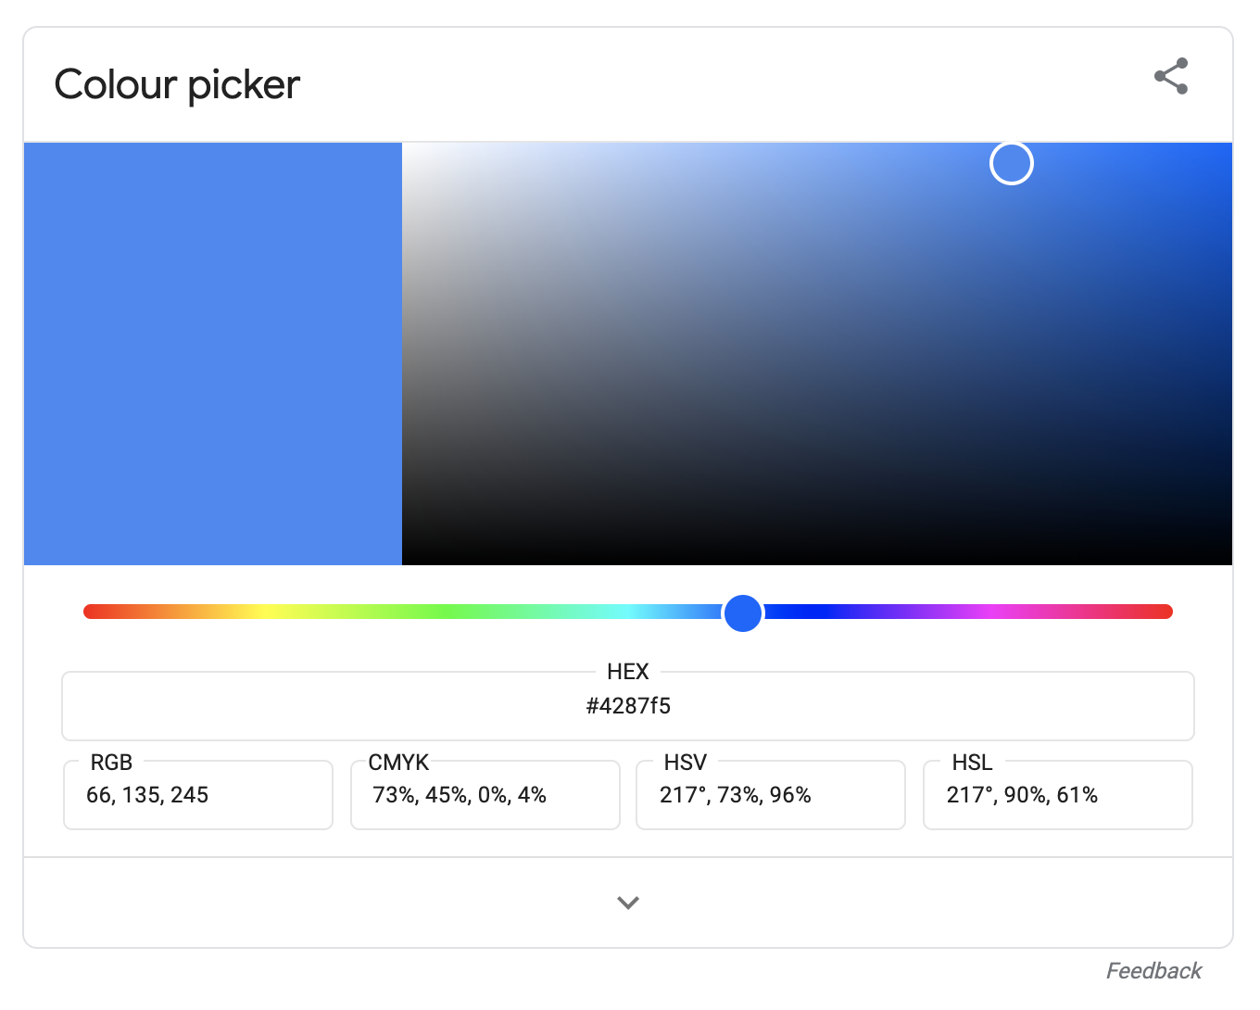This screenshot has height=1010, width=1260.
Task: Click the CMYK percentage field
Action: click(x=485, y=795)
